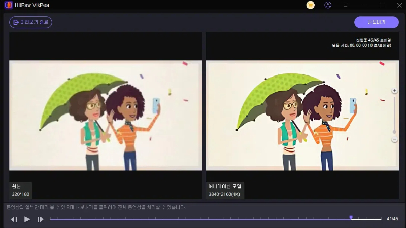
Task: Exit preview with 미리보기 종료 button
Action: pyautogui.click(x=30, y=22)
